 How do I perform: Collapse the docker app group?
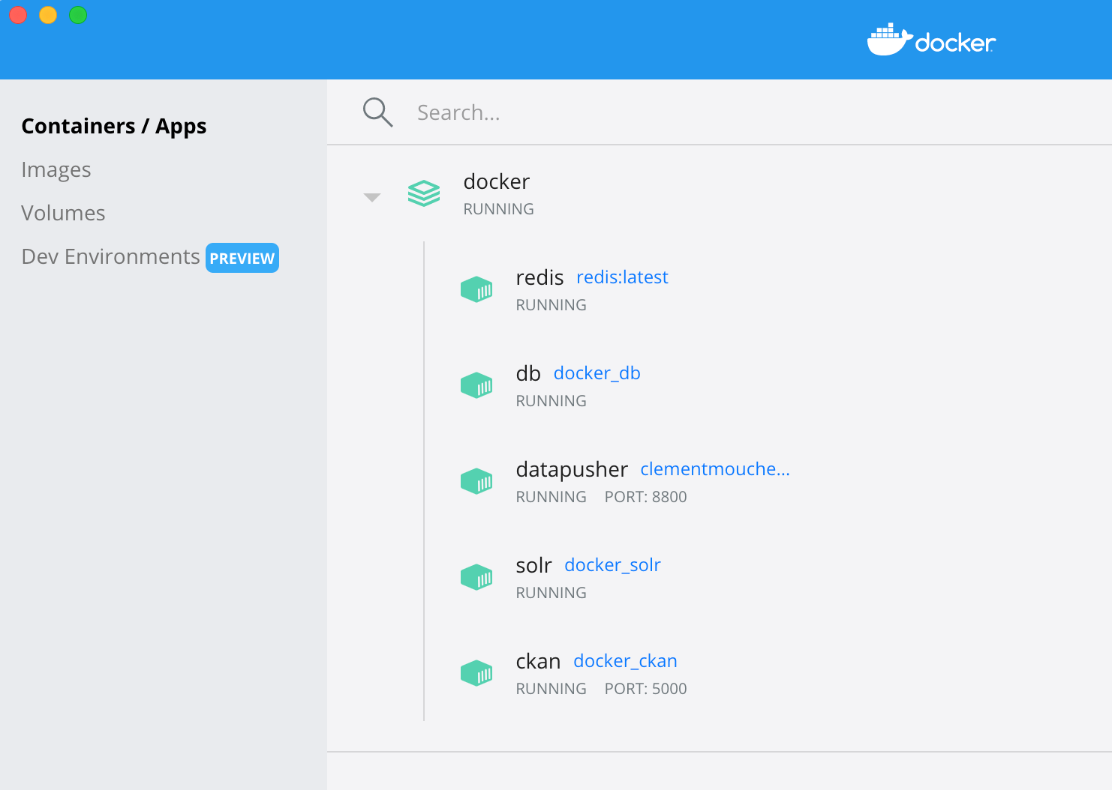(372, 198)
